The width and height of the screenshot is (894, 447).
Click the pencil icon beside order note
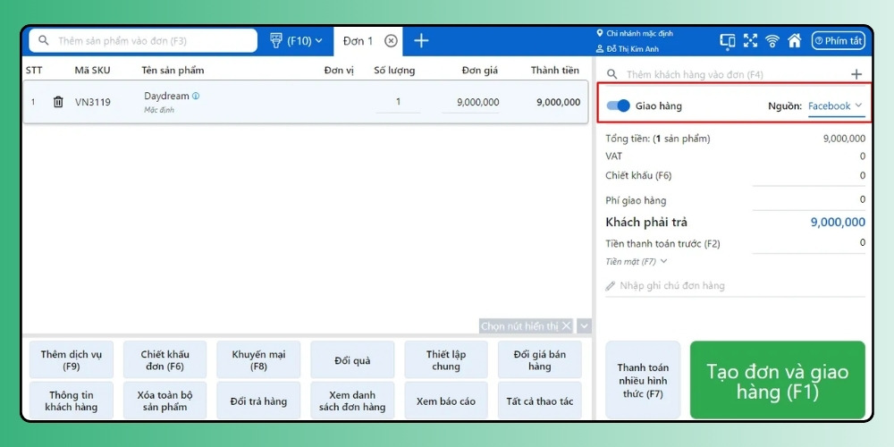611,286
